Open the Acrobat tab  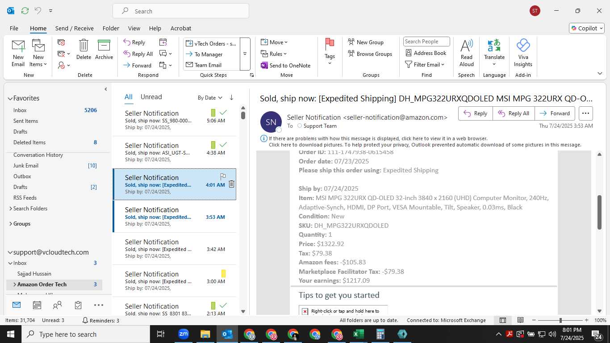181,28
